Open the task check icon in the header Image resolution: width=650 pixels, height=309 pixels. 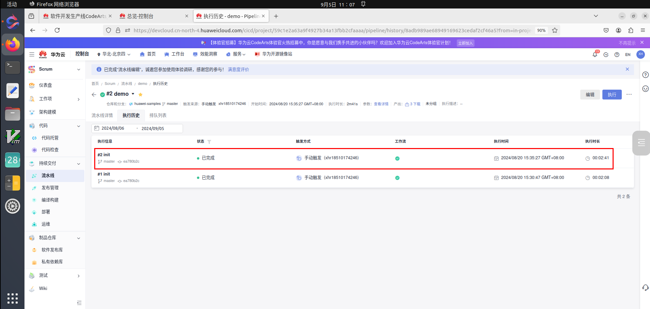point(606,55)
